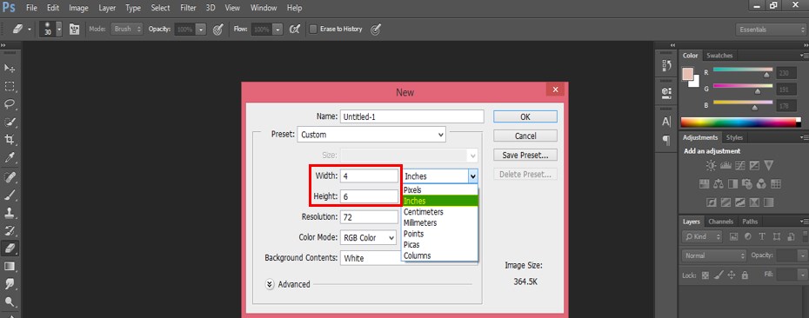The height and width of the screenshot is (318, 809).
Task: Select the Rectangular Marquee tool
Action: [x=10, y=86]
